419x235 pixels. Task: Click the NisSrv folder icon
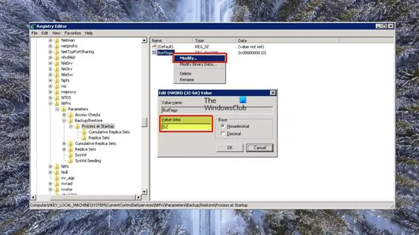tap(57, 69)
